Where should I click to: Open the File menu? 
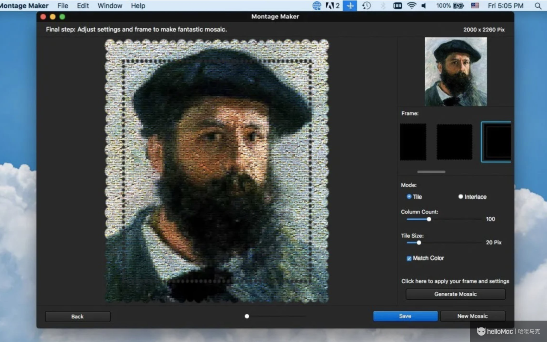[x=63, y=6]
